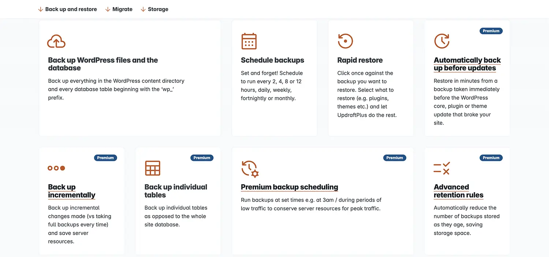Click the Schedule backups heading
549x257 pixels.
(272, 60)
